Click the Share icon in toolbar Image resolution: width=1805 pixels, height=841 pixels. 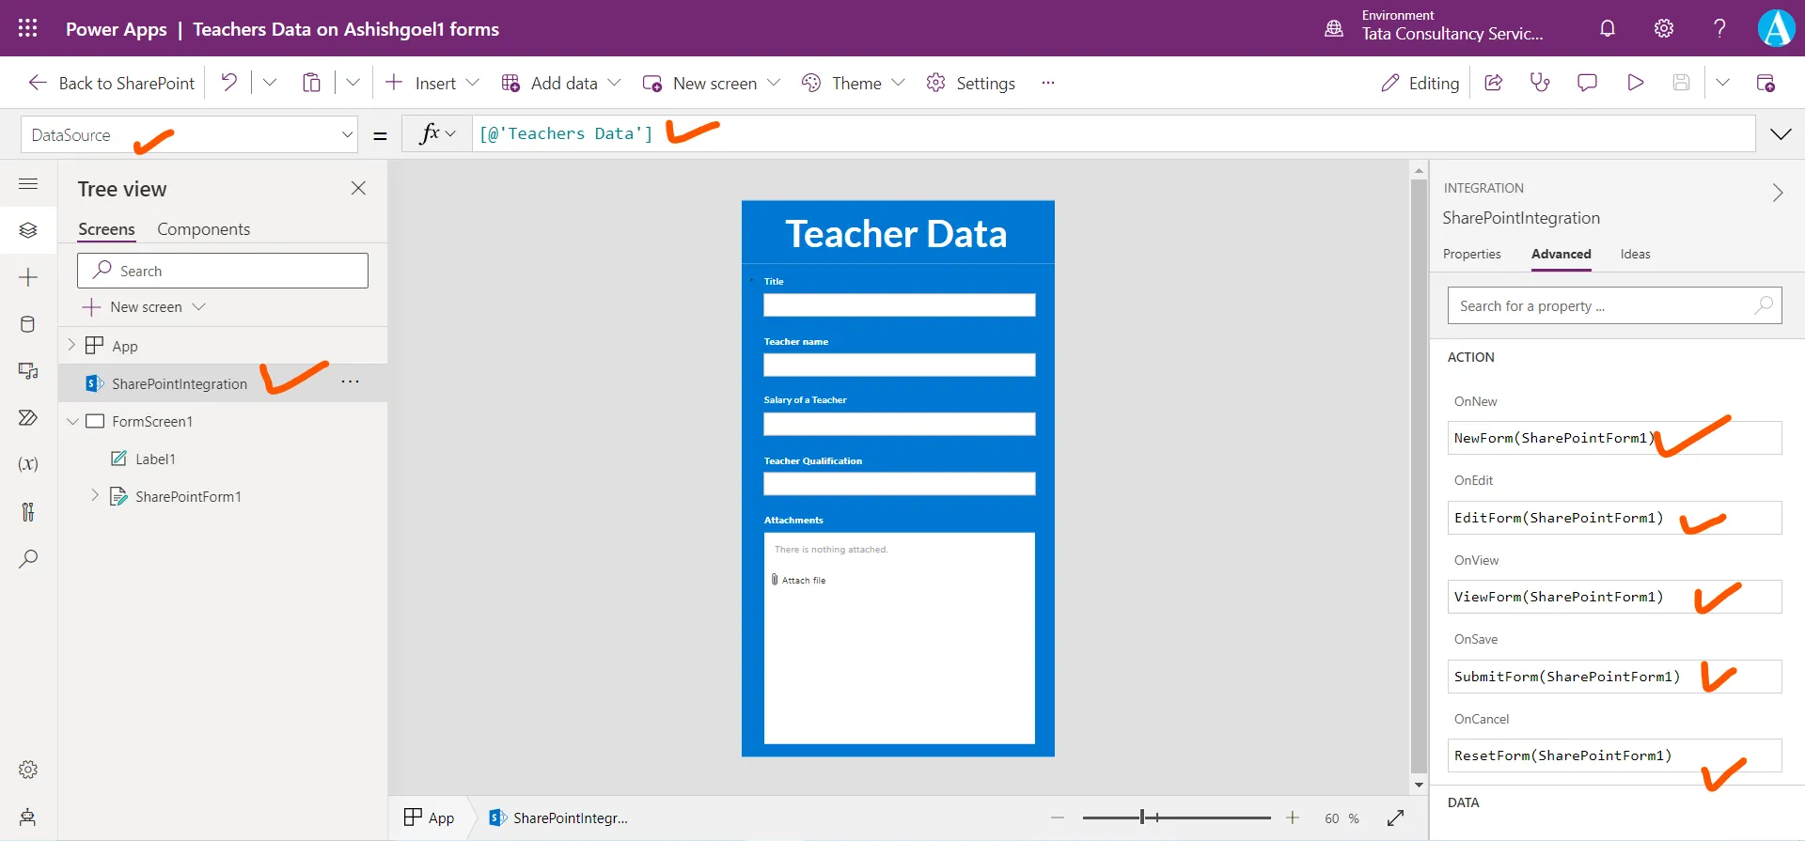click(x=1493, y=83)
